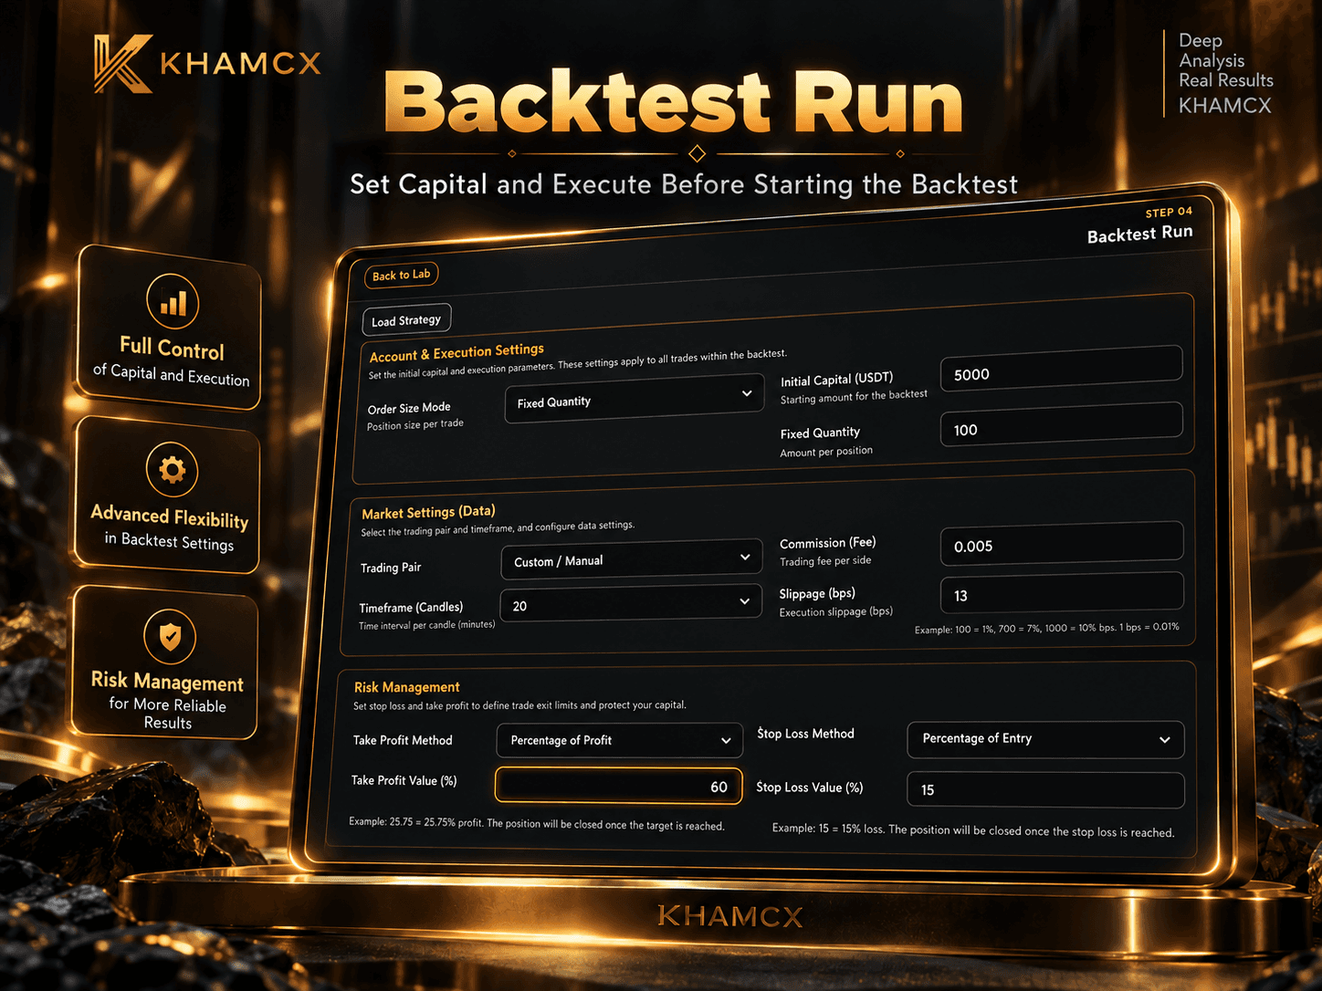Click the Market Settings (Data) heading
Viewport: 1322px width, 991px height.
(428, 512)
